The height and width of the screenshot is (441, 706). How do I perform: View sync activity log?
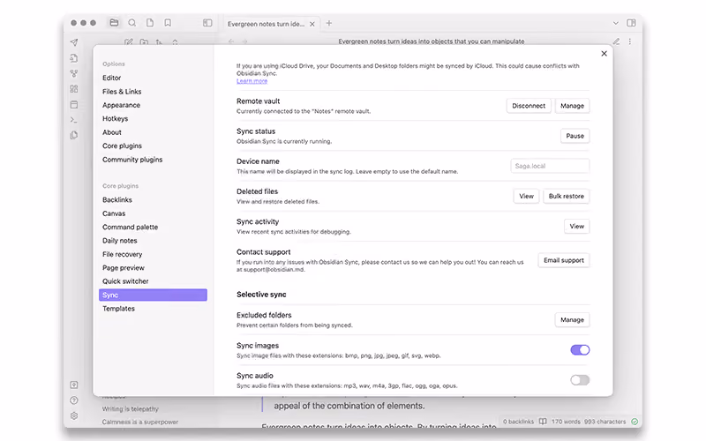pos(577,227)
